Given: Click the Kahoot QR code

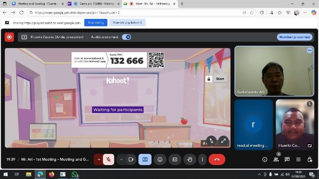Looking at the screenshot, I should (x=156, y=60).
